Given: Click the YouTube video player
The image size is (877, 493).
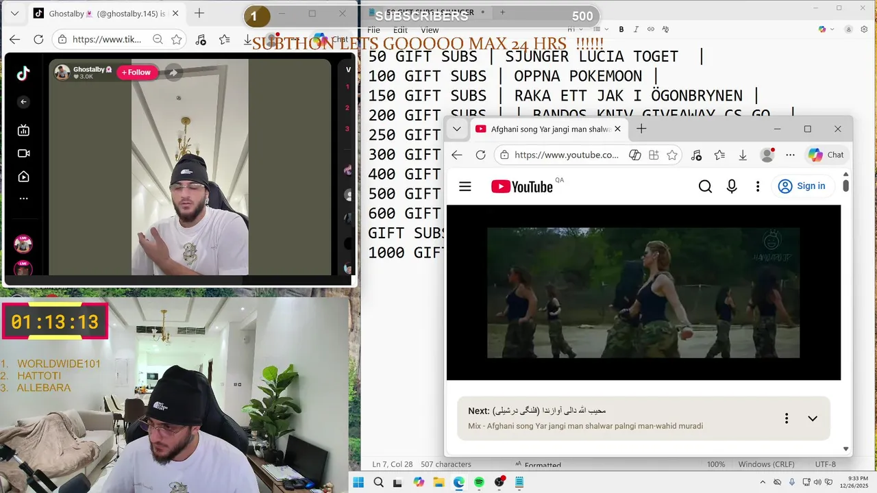Looking at the screenshot, I should (x=643, y=292).
